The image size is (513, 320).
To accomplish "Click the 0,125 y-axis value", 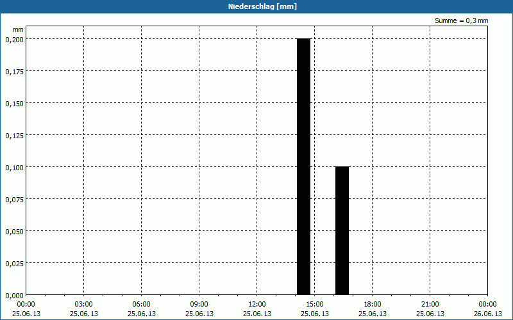I will [14, 135].
